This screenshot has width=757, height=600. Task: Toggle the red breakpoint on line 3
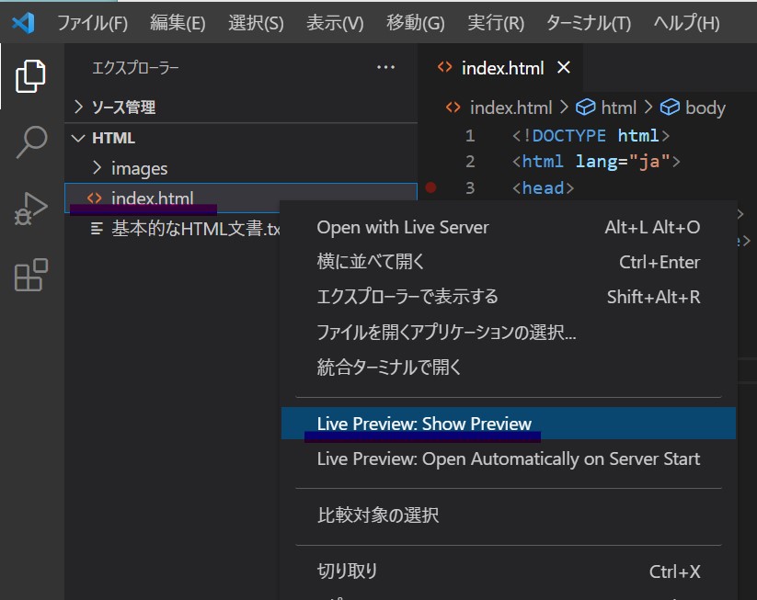pos(430,187)
